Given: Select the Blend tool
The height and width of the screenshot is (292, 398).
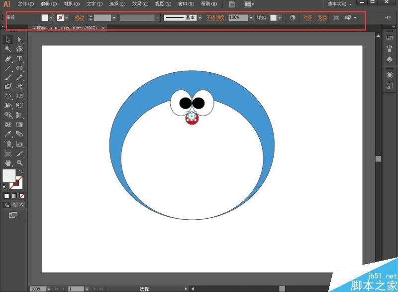Looking at the screenshot, I should 19,134.
